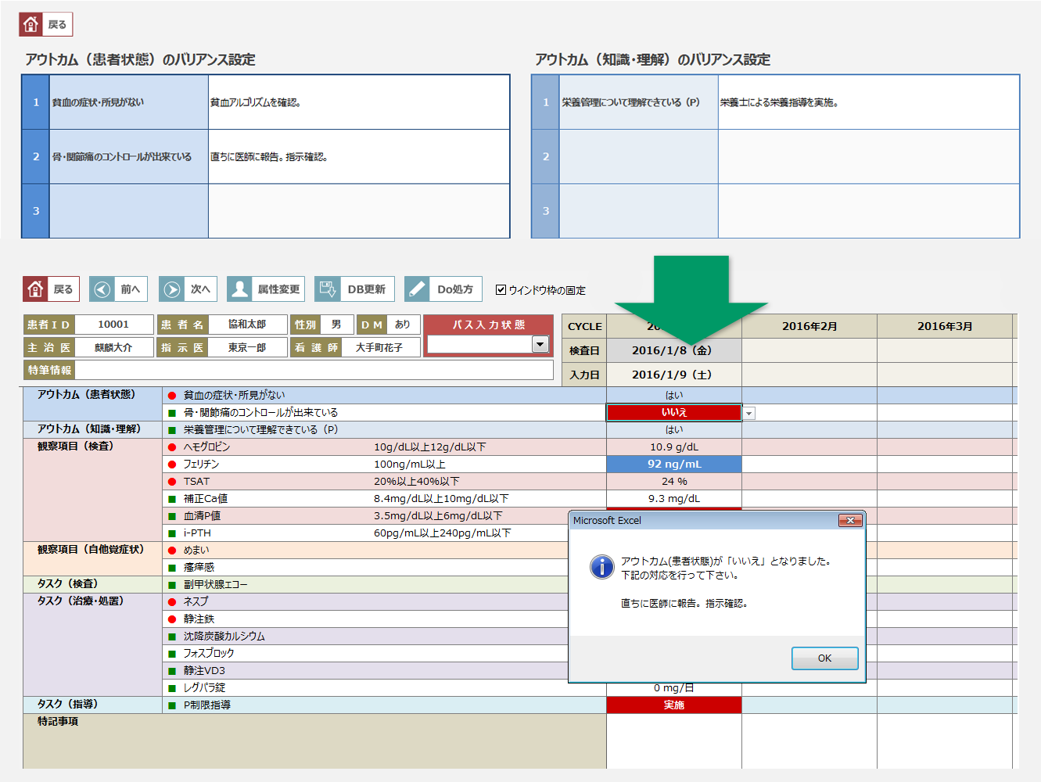Screen dimensions: 1041x782
Task: Click the Do処方 pencil icon
Action: pyautogui.click(x=418, y=289)
